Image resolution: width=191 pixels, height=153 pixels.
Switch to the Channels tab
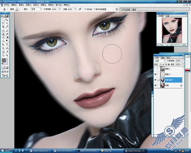click(x=163, y=58)
